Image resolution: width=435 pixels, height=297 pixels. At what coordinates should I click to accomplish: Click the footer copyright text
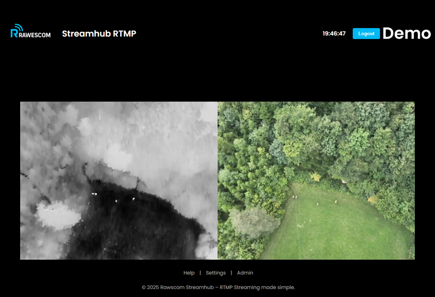pos(218,287)
